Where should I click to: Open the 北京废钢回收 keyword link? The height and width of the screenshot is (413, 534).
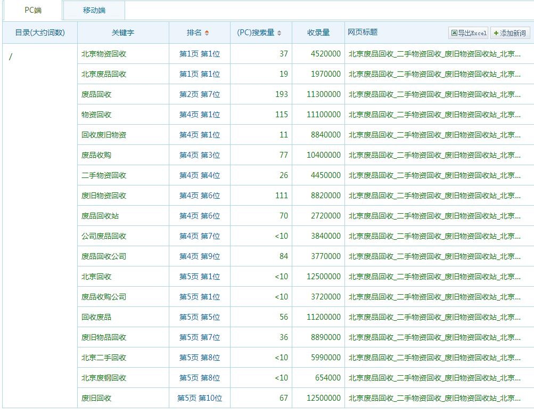[104, 378]
